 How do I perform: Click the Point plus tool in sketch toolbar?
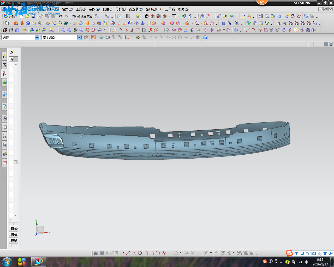point(170,253)
